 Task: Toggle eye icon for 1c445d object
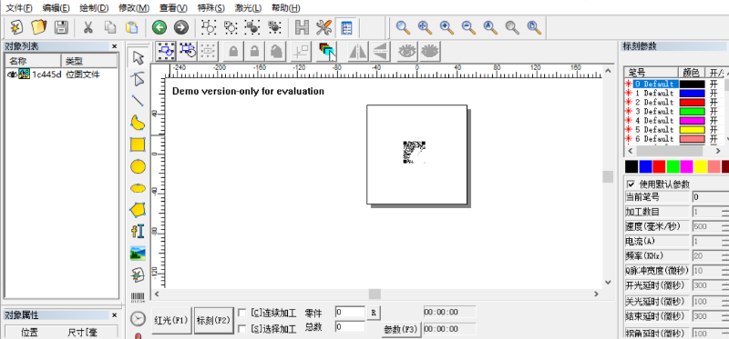[12, 75]
